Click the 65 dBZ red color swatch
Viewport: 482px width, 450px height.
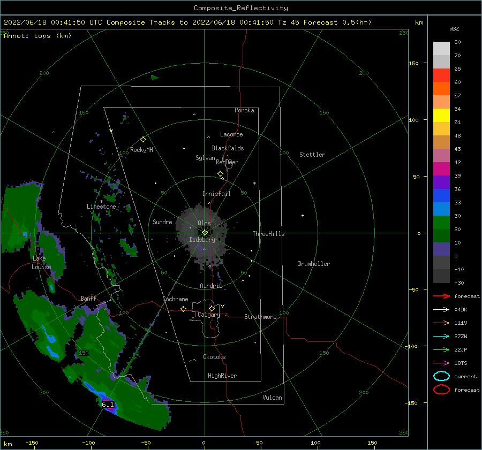pos(441,75)
